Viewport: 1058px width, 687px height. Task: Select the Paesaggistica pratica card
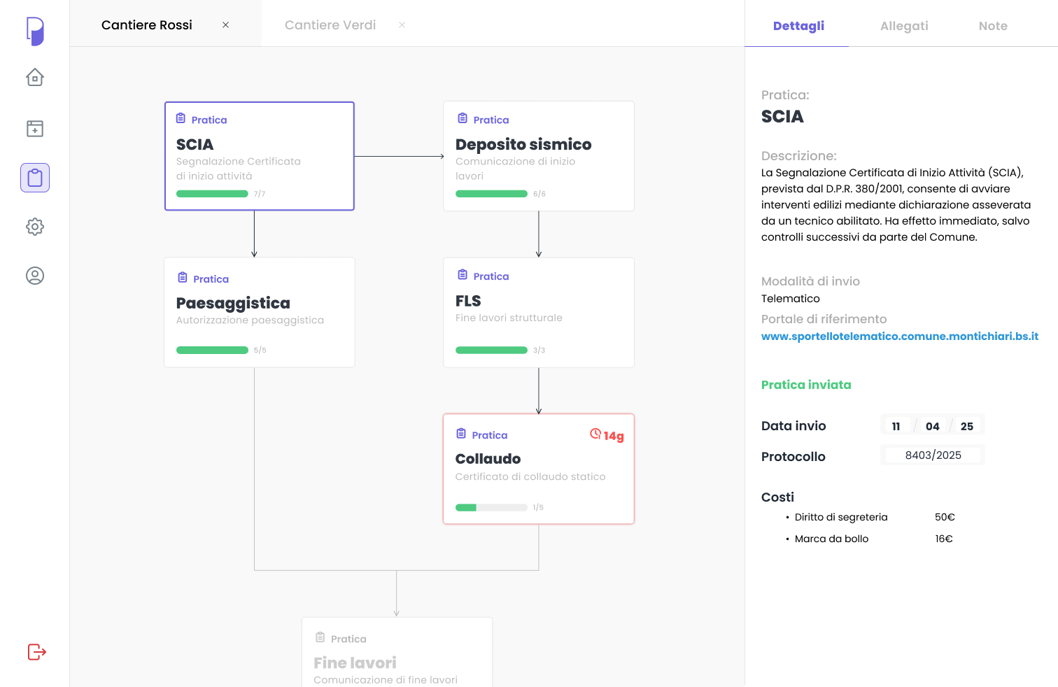(259, 312)
